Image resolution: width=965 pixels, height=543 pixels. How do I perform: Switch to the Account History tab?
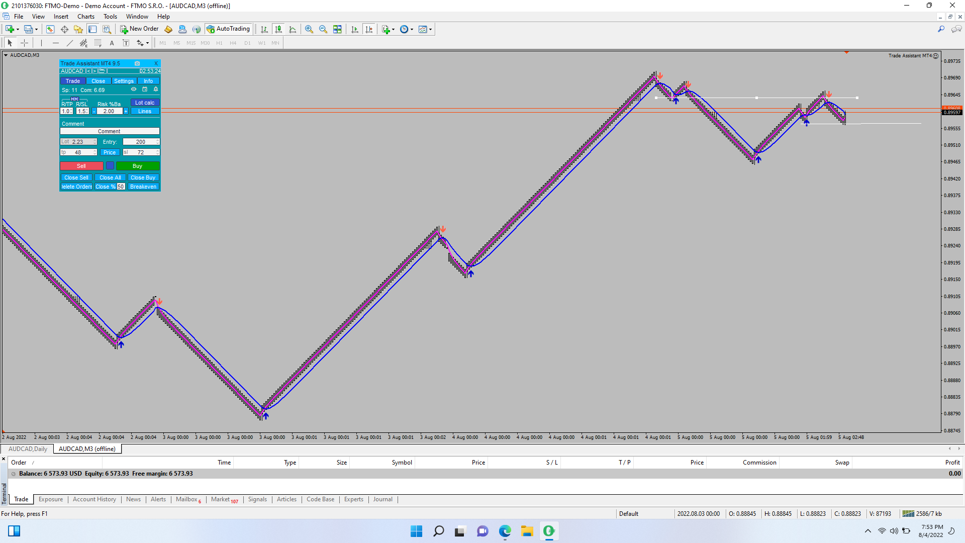[94, 499]
